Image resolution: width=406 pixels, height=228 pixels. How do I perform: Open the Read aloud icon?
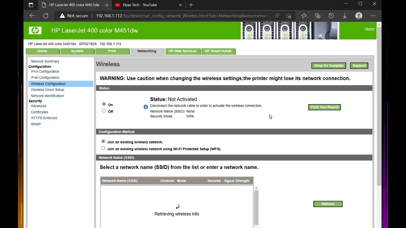277,16
